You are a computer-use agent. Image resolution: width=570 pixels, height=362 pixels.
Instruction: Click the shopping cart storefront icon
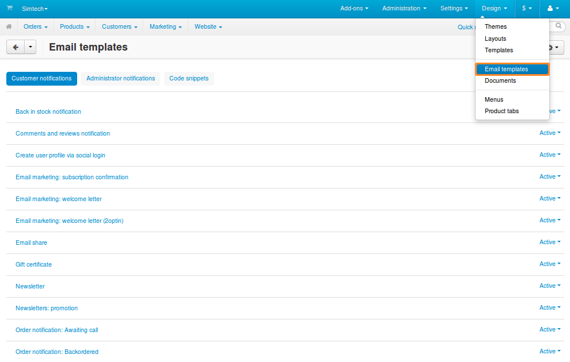click(x=9, y=8)
